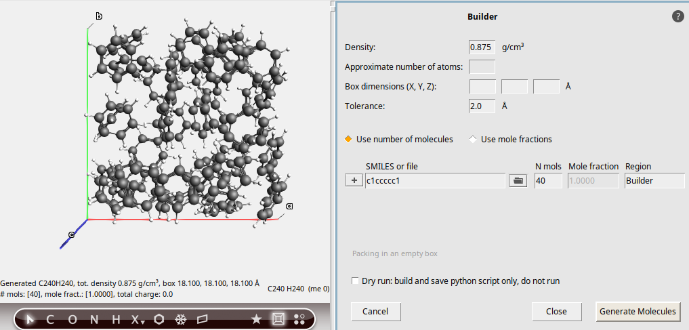689x330 pixels.
Task: Open the X other-element dropdown
Action: point(138,320)
